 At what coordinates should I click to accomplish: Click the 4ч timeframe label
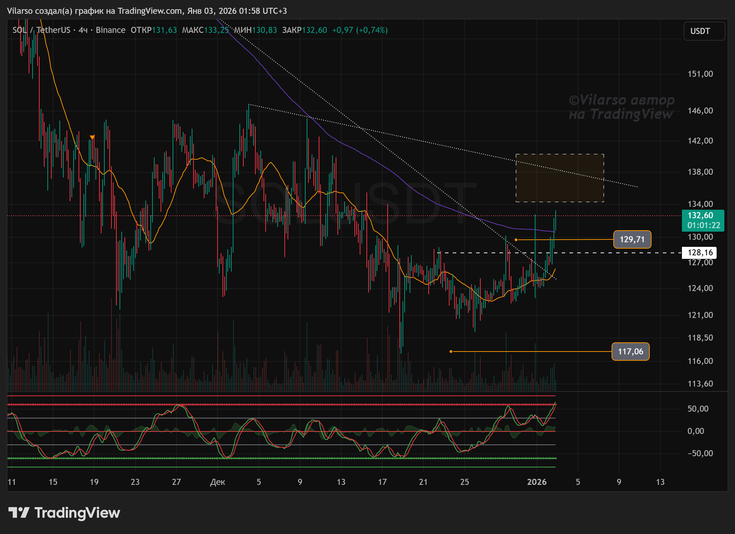pyautogui.click(x=83, y=30)
